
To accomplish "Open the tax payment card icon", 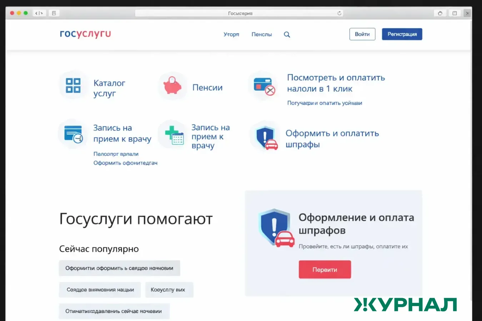I will click(263, 86).
